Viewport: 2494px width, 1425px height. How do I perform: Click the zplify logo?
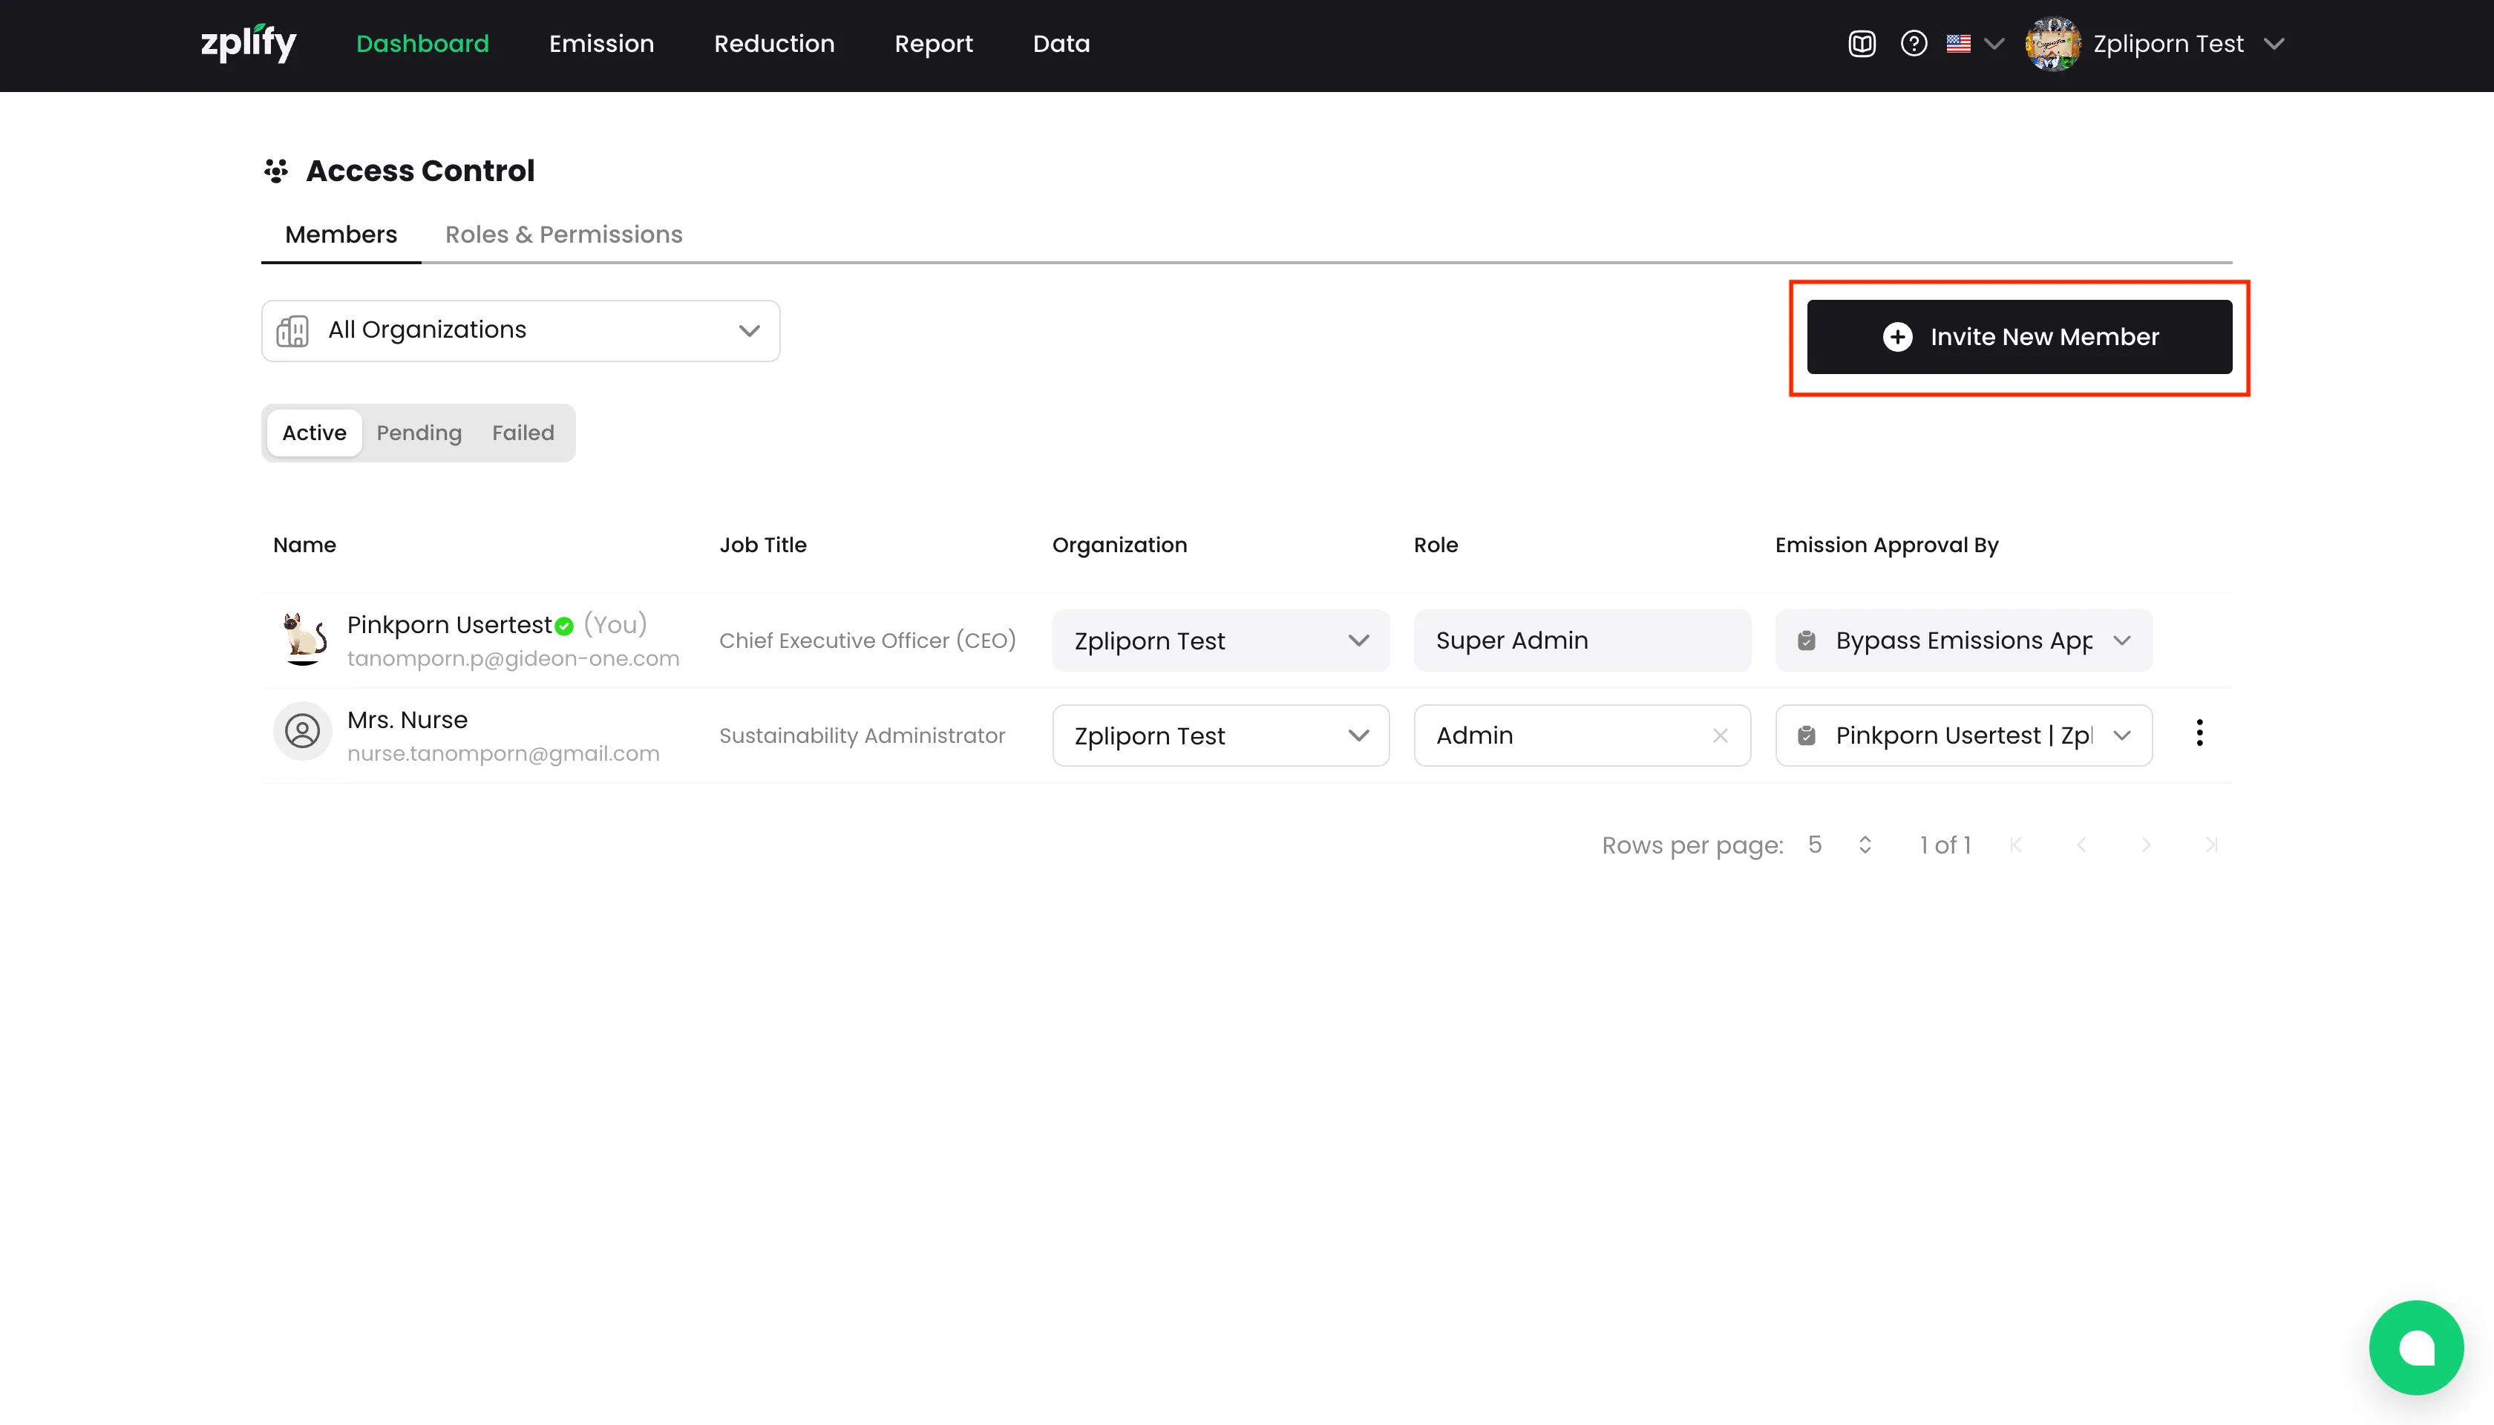(249, 44)
